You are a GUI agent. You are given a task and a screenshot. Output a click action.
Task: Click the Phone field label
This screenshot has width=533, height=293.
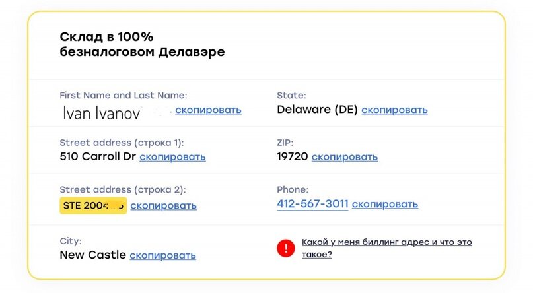click(293, 190)
